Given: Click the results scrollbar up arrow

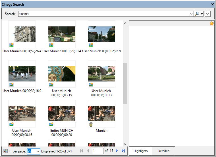Looking at the screenshot, I should (x=125, y=23).
